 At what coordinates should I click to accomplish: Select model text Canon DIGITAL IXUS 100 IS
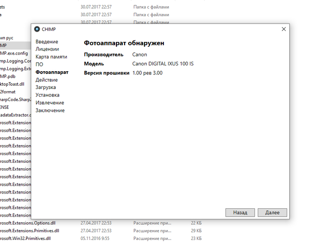(163, 64)
